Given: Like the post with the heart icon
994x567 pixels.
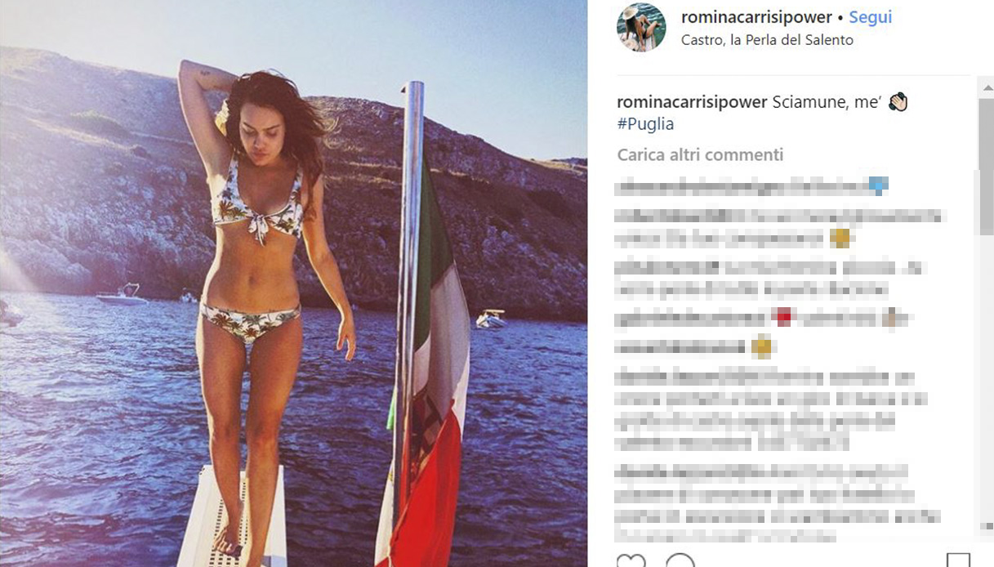Looking at the screenshot, I should tap(630, 561).
